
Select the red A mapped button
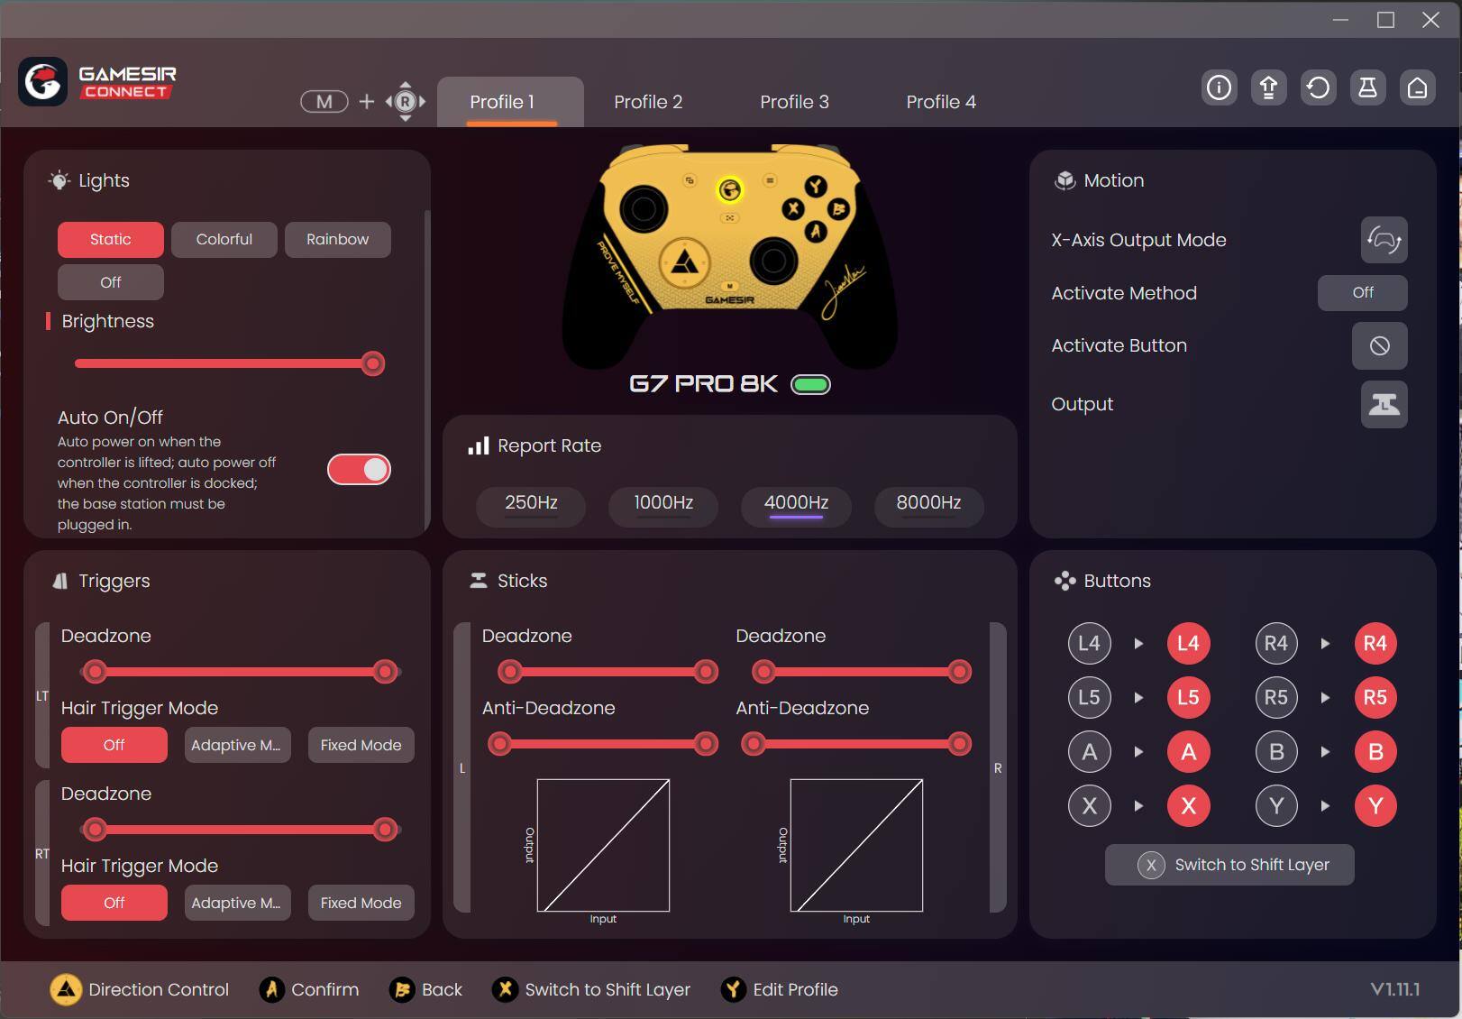point(1188,752)
